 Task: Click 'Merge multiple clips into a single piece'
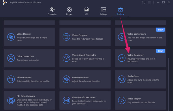pyautogui.click(x=32, y=39)
